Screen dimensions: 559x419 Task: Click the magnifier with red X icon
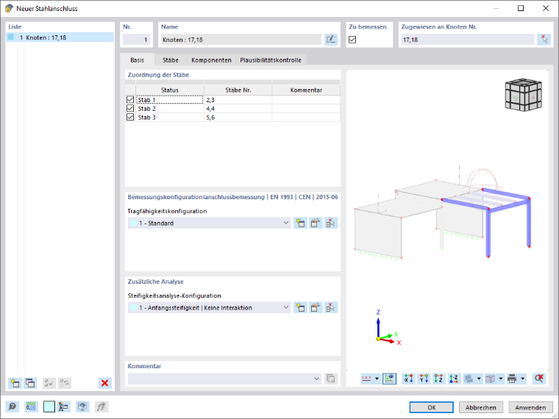click(538, 379)
